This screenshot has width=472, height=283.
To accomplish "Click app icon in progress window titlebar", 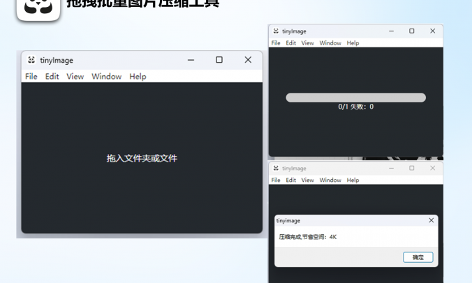I will pyautogui.click(x=276, y=31).
